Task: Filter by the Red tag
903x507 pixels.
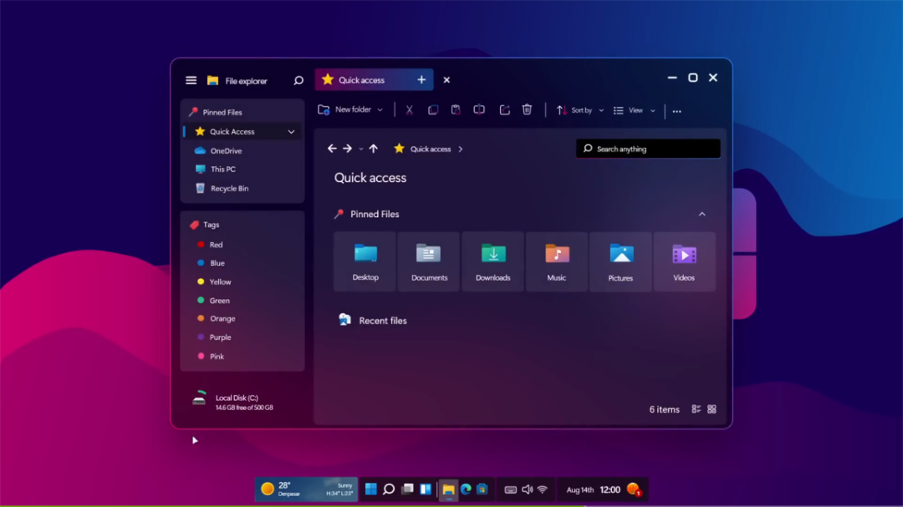Action: (216, 245)
